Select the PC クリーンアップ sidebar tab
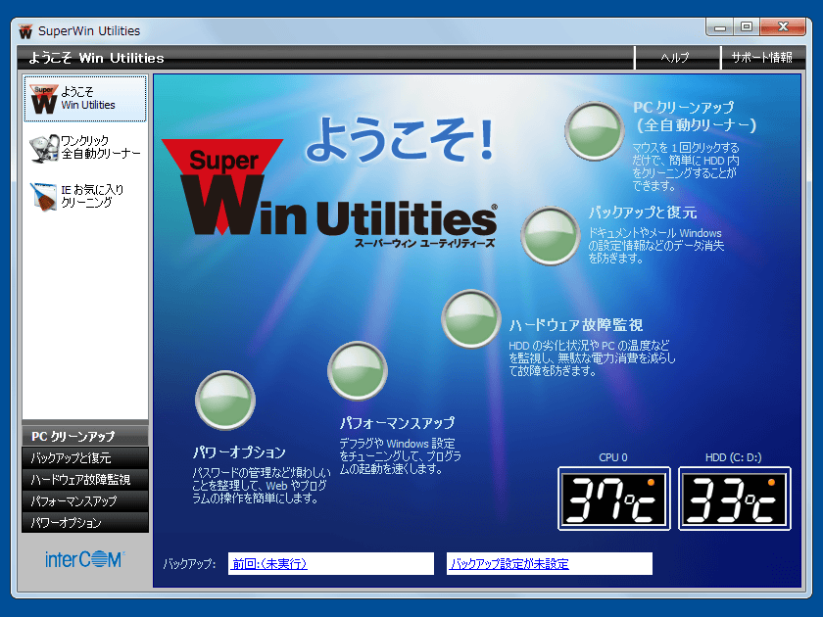 [85, 436]
